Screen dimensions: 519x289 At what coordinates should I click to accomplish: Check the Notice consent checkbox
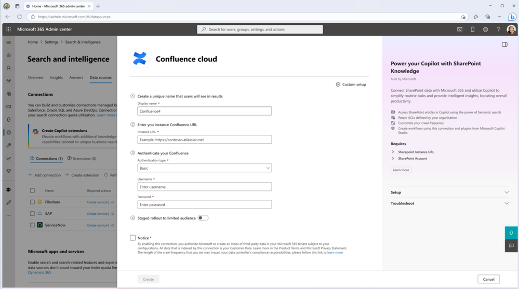click(x=132, y=238)
